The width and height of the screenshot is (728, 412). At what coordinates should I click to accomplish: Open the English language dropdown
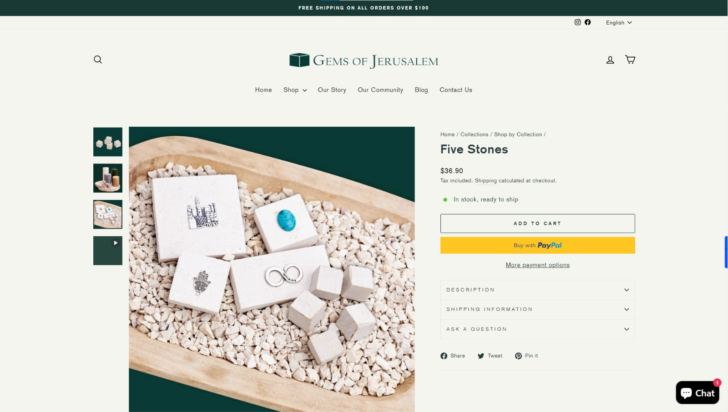(x=619, y=23)
